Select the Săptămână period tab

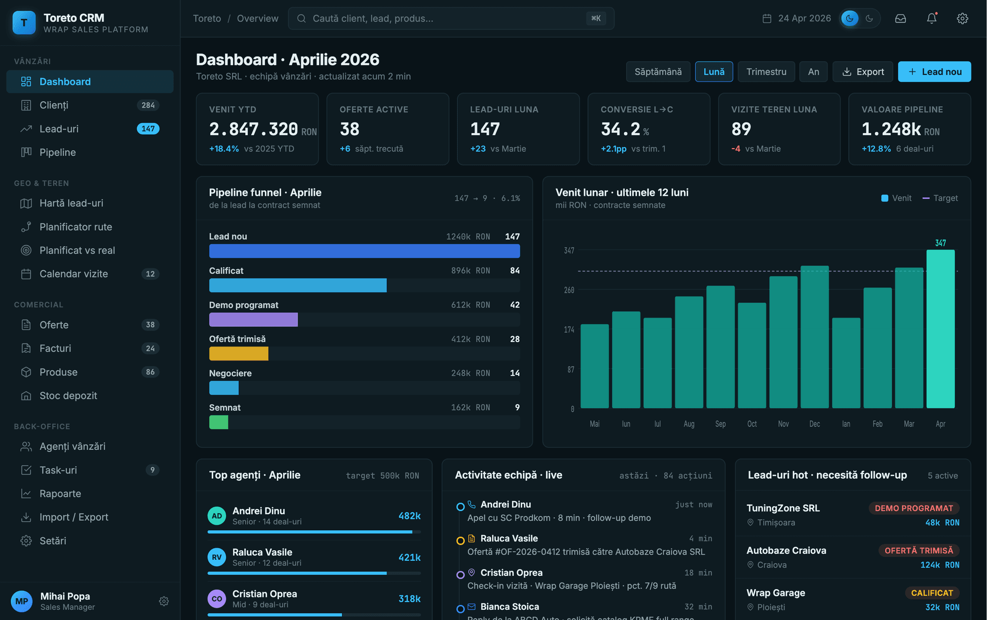[657, 71]
